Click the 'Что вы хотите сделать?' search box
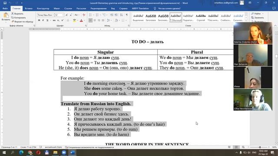Screen dimensions: 278x156 click(167, 8)
